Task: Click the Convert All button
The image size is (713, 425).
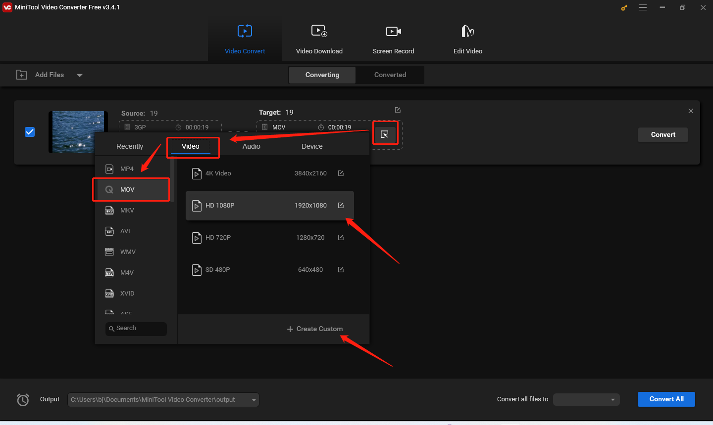Action: coord(666,399)
